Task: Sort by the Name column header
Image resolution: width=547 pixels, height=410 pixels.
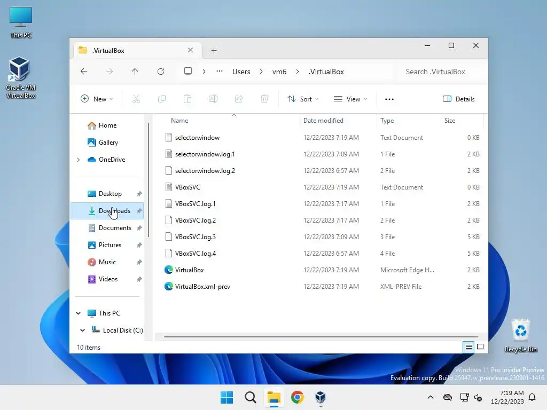Action: coord(230,121)
